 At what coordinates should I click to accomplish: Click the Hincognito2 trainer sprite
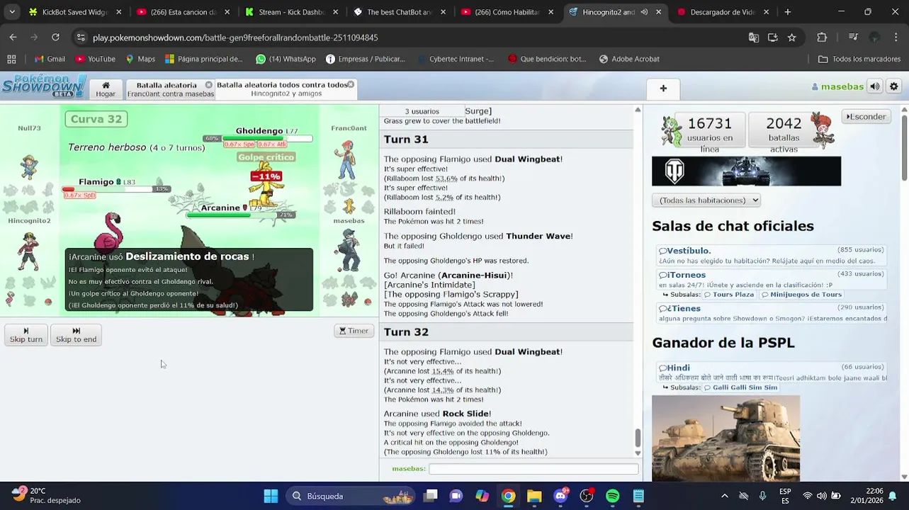click(28, 251)
